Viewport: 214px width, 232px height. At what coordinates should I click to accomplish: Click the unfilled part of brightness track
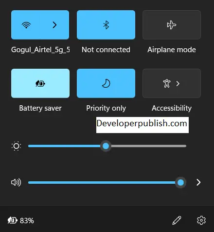tap(149, 146)
